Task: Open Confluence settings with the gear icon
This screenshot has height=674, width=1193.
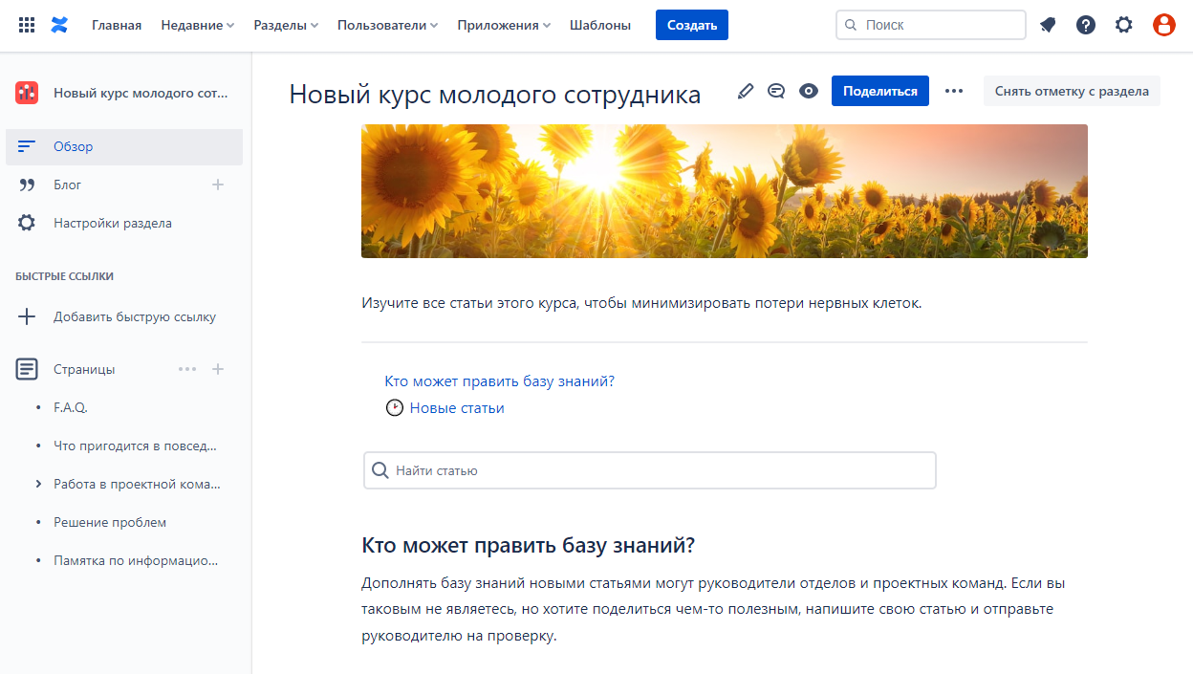Action: [x=1123, y=25]
